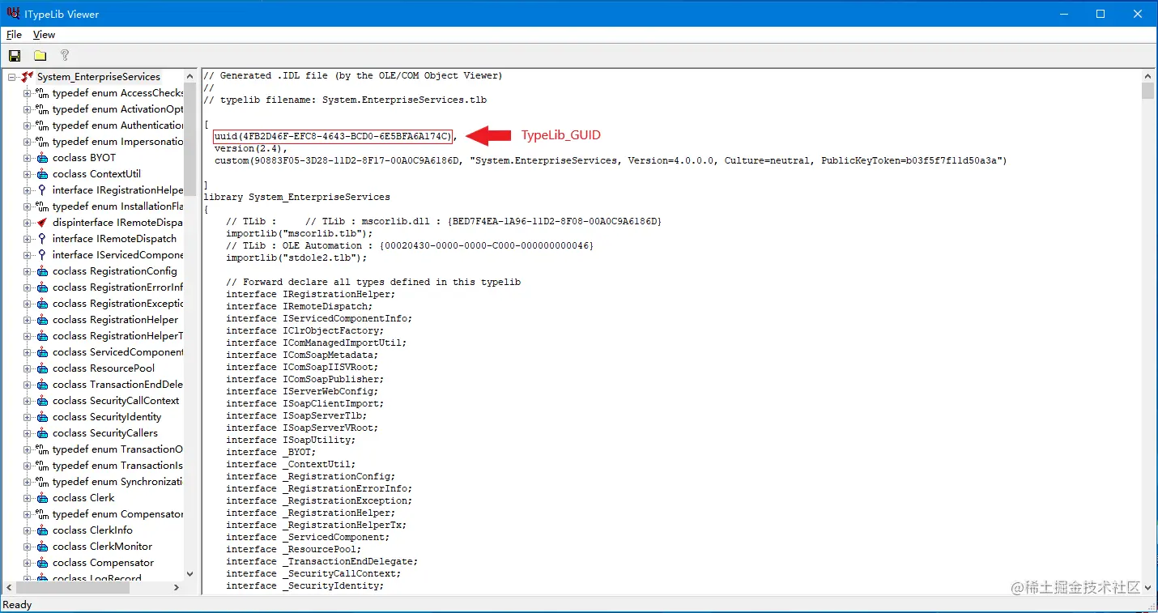Collapse the System_EnterpriseServices root node
This screenshot has height=613, width=1158.
click(x=12, y=77)
